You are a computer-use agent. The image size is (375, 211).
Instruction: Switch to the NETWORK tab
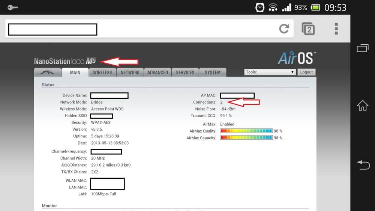pyautogui.click(x=130, y=72)
